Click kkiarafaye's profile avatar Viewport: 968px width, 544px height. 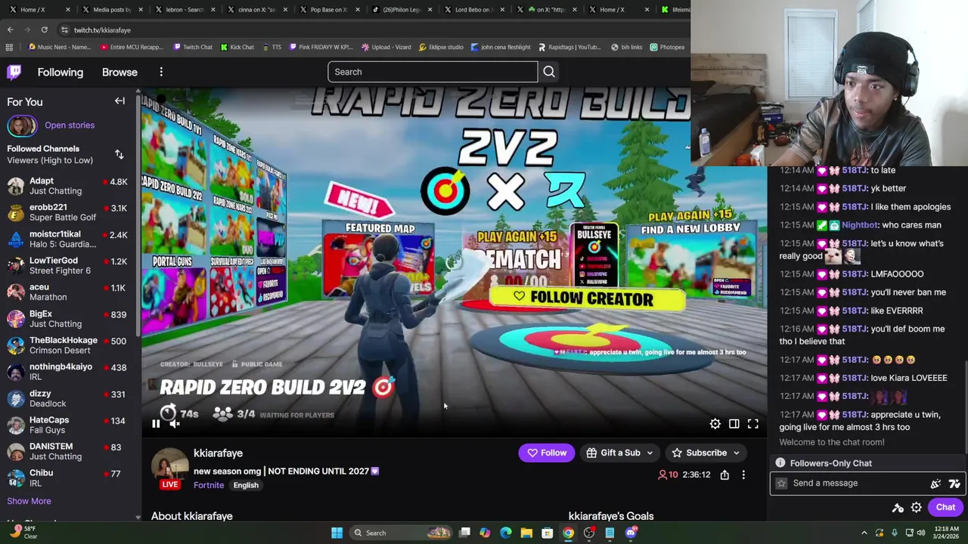click(x=170, y=465)
